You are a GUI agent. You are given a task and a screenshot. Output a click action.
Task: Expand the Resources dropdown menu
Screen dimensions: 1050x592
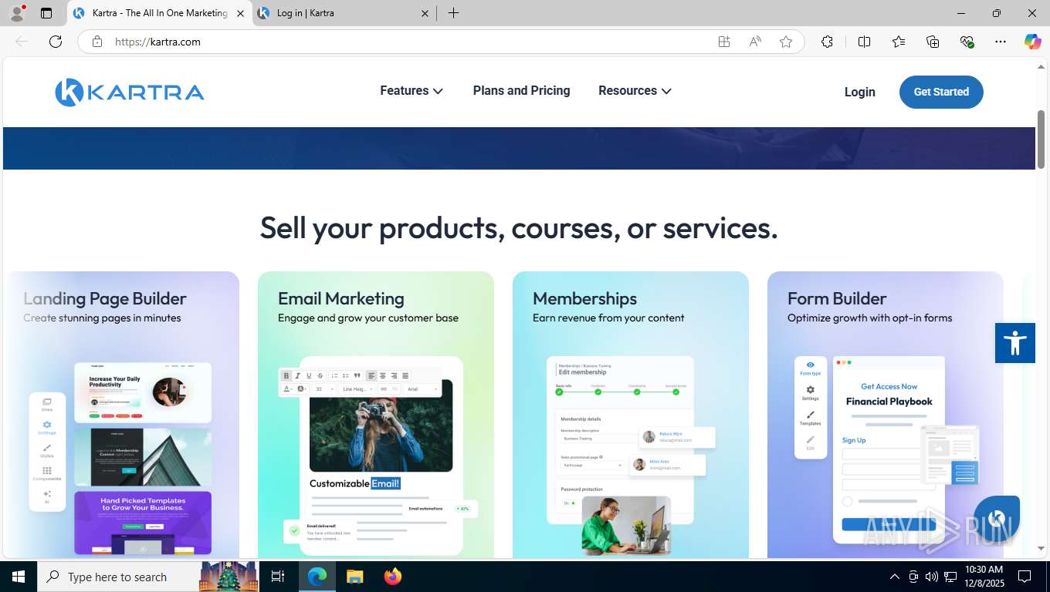(x=635, y=91)
